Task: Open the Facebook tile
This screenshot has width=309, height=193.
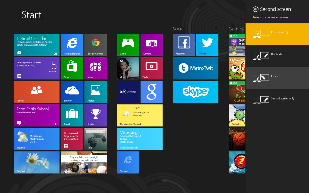Action: 184,45
